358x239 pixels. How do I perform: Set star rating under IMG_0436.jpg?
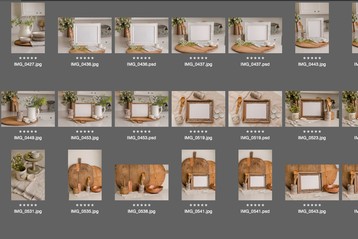(85, 58)
